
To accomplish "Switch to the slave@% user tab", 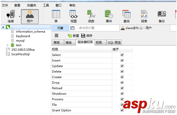I will pos(145,28).
